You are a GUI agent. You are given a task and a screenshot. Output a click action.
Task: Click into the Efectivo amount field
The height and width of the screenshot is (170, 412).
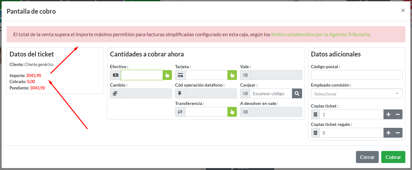coord(142,75)
